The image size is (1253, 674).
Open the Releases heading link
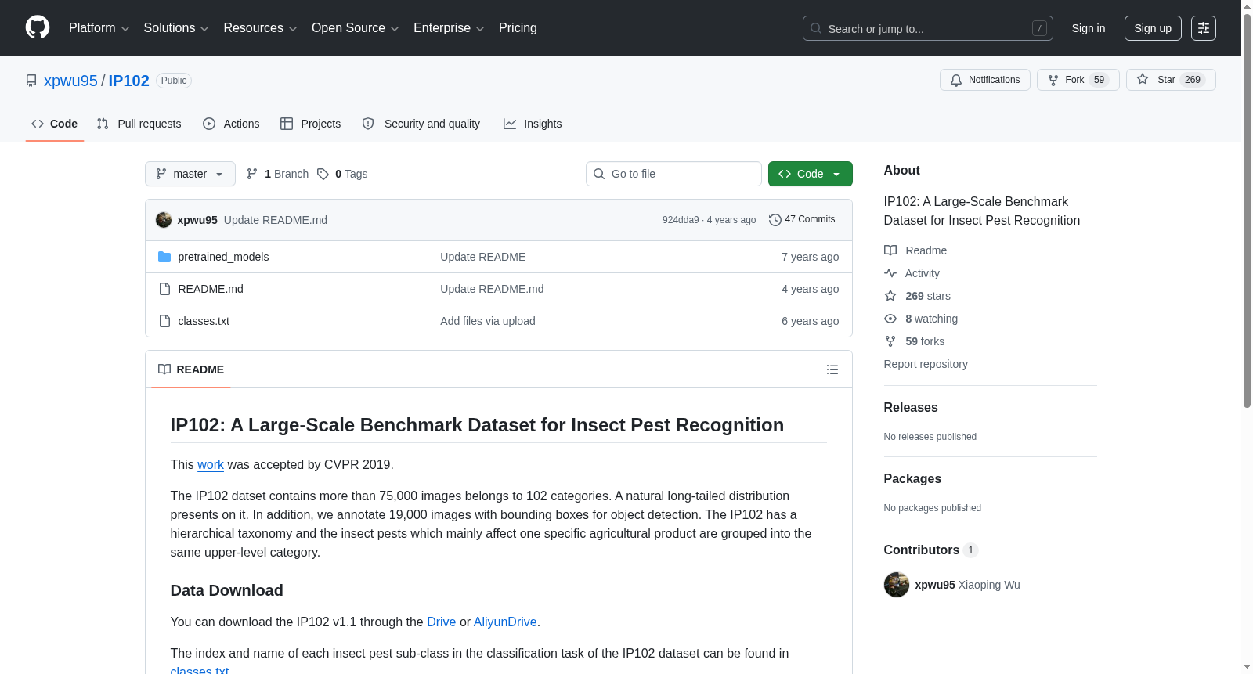point(911,408)
